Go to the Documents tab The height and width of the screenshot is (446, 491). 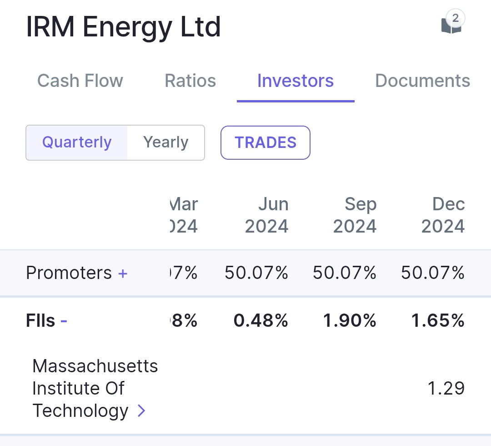[422, 81]
